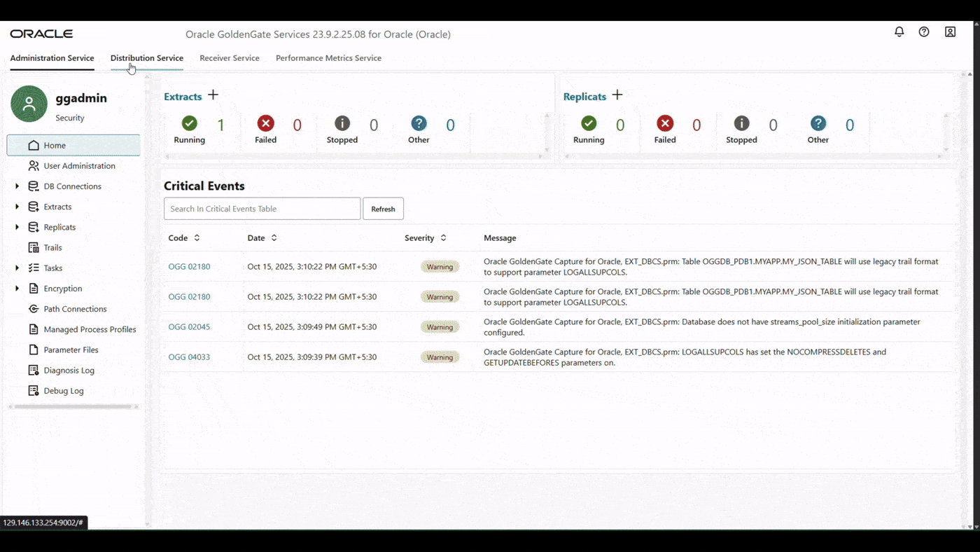The width and height of the screenshot is (980, 552).
Task: Click the Extracts Running count of 1
Action: (x=221, y=125)
